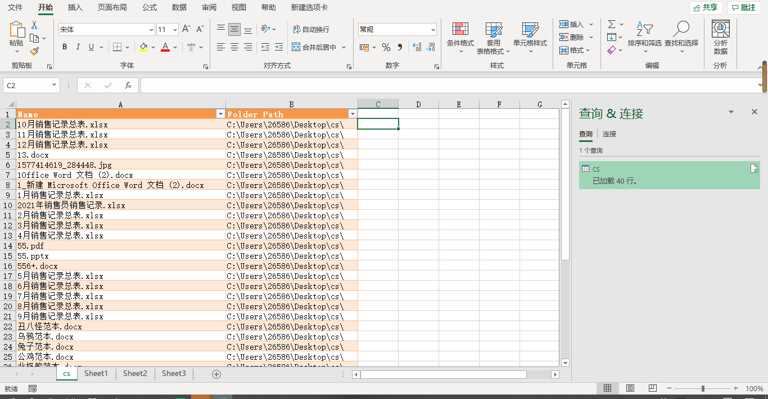Open the Name Box C2 dropdown arrow

(55, 85)
